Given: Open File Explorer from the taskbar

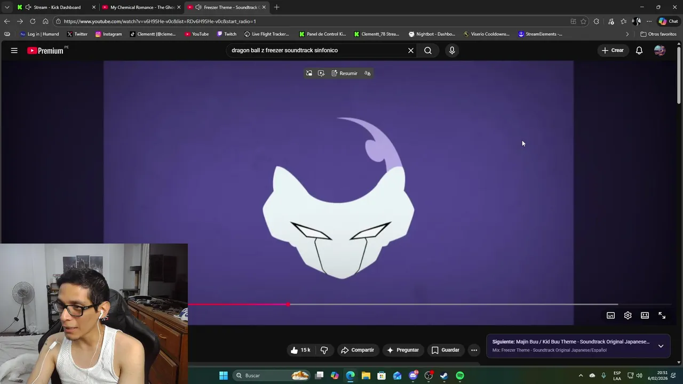Looking at the screenshot, I should tap(366, 375).
